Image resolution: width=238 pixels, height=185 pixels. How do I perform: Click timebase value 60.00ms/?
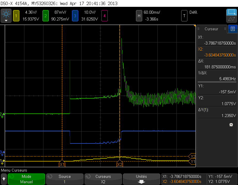(x=152, y=12)
